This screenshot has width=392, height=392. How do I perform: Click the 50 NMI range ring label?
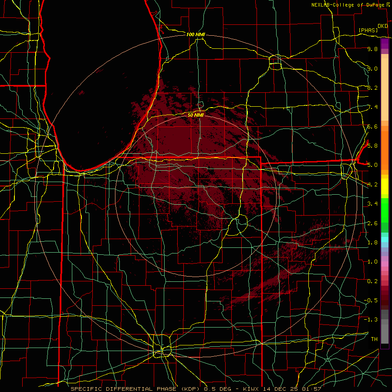(196, 115)
